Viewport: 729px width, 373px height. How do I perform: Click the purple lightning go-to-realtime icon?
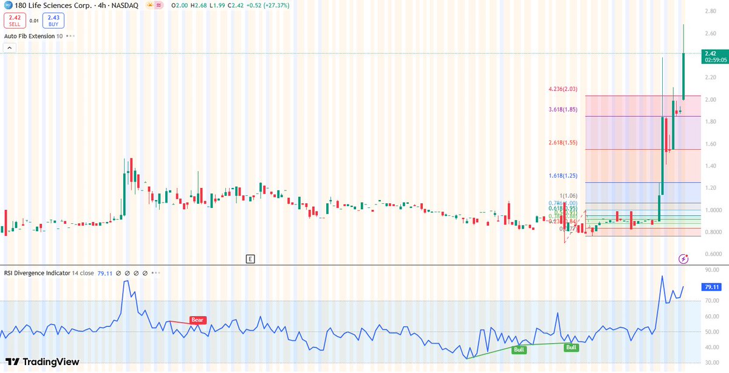683,259
